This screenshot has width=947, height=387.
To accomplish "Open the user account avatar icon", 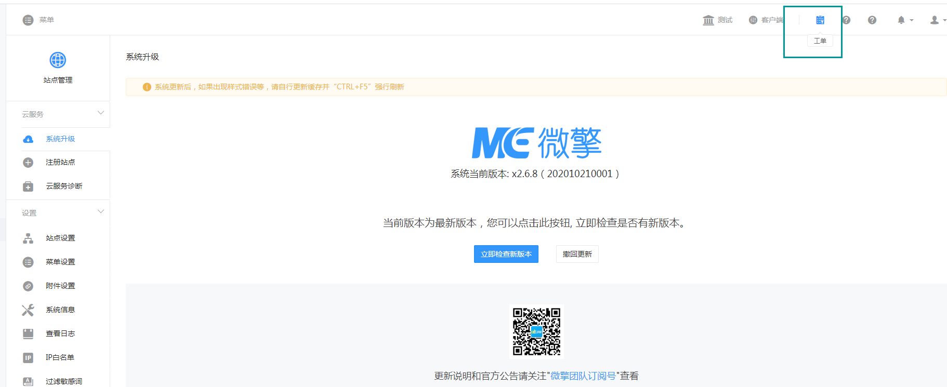I will point(935,20).
